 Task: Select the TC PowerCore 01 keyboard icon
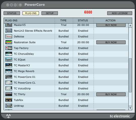(x=9, y=77)
